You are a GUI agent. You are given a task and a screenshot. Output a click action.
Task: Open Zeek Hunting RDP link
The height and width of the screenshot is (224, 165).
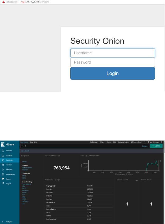pos(24,195)
